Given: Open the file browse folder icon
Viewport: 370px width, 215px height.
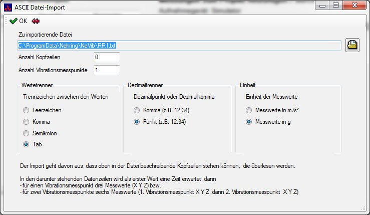Looking at the screenshot, I should point(352,45).
